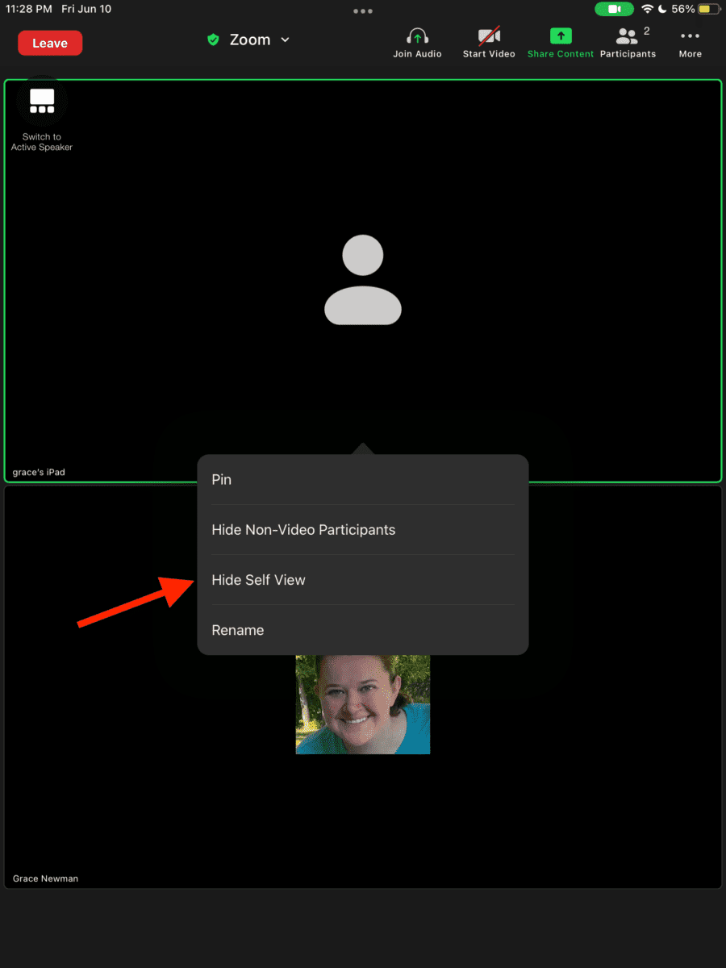Screen dimensions: 726x968
Task: Start your video using the camera icon
Action: (x=488, y=35)
